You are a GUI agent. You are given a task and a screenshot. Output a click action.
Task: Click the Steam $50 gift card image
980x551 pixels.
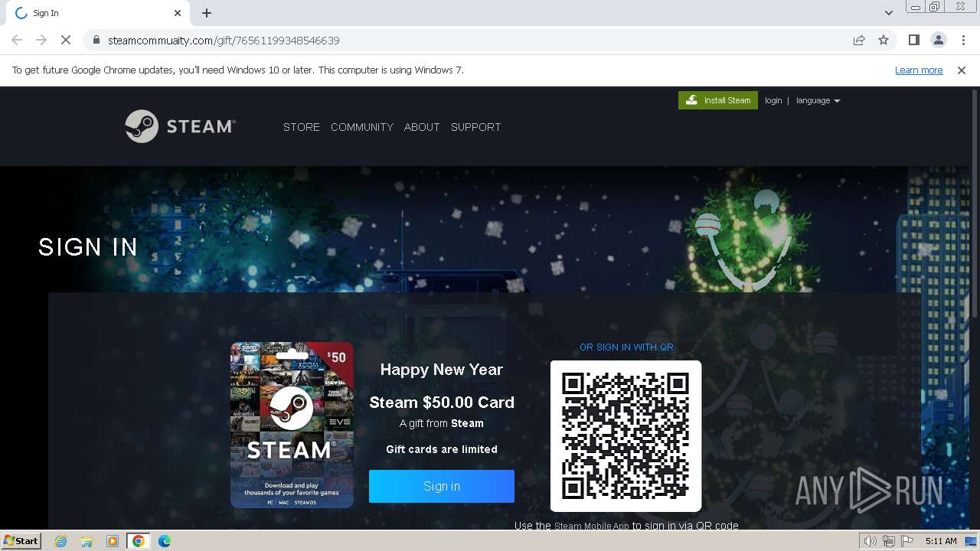point(292,425)
